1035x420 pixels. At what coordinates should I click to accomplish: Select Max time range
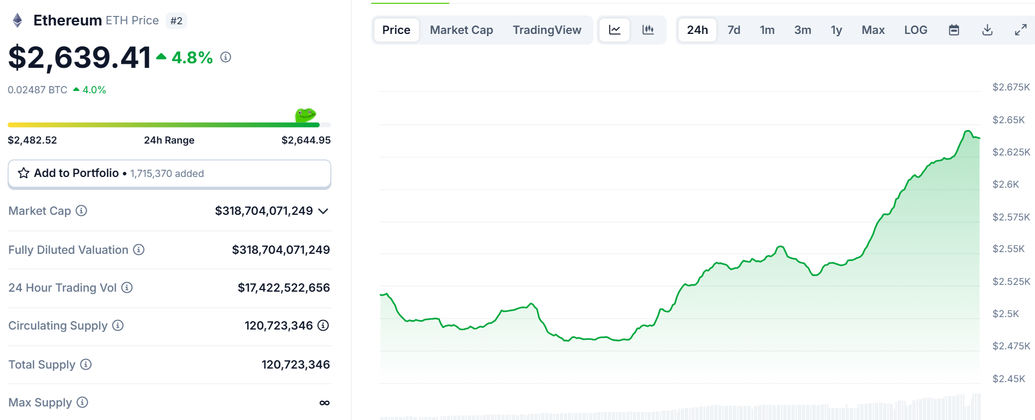[873, 30]
